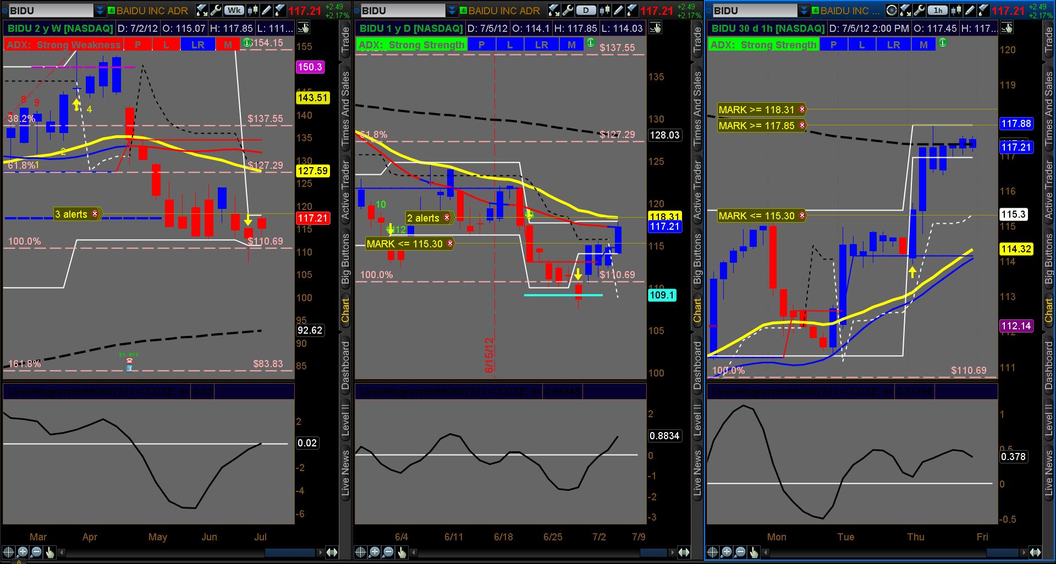Expand the status panel menu in hourly chart header
This screenshot has height=564, width=1056.
(1007, 28)
